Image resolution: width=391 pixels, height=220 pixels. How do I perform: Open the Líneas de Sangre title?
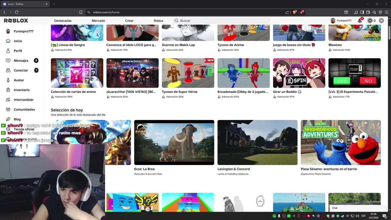68,45
